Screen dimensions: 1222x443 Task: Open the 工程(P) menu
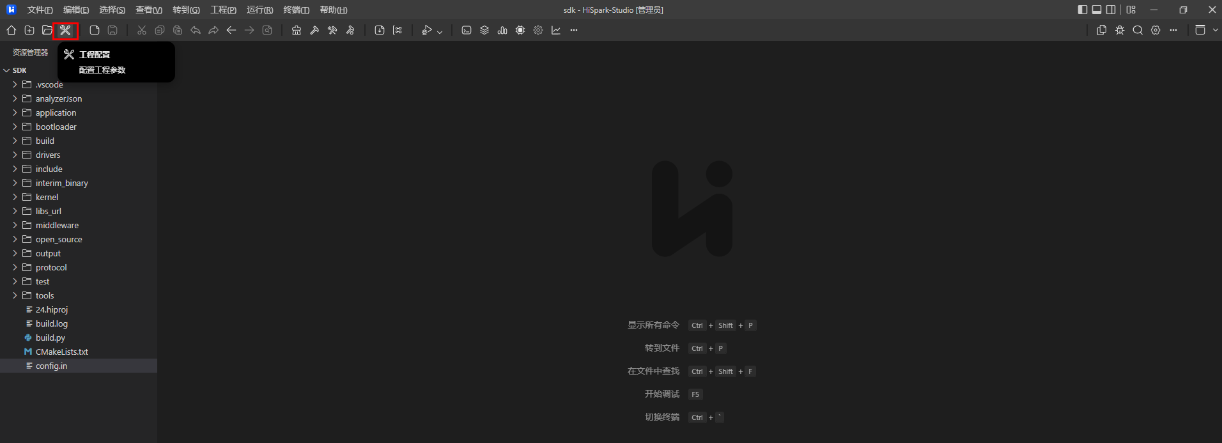pos(224,10)
